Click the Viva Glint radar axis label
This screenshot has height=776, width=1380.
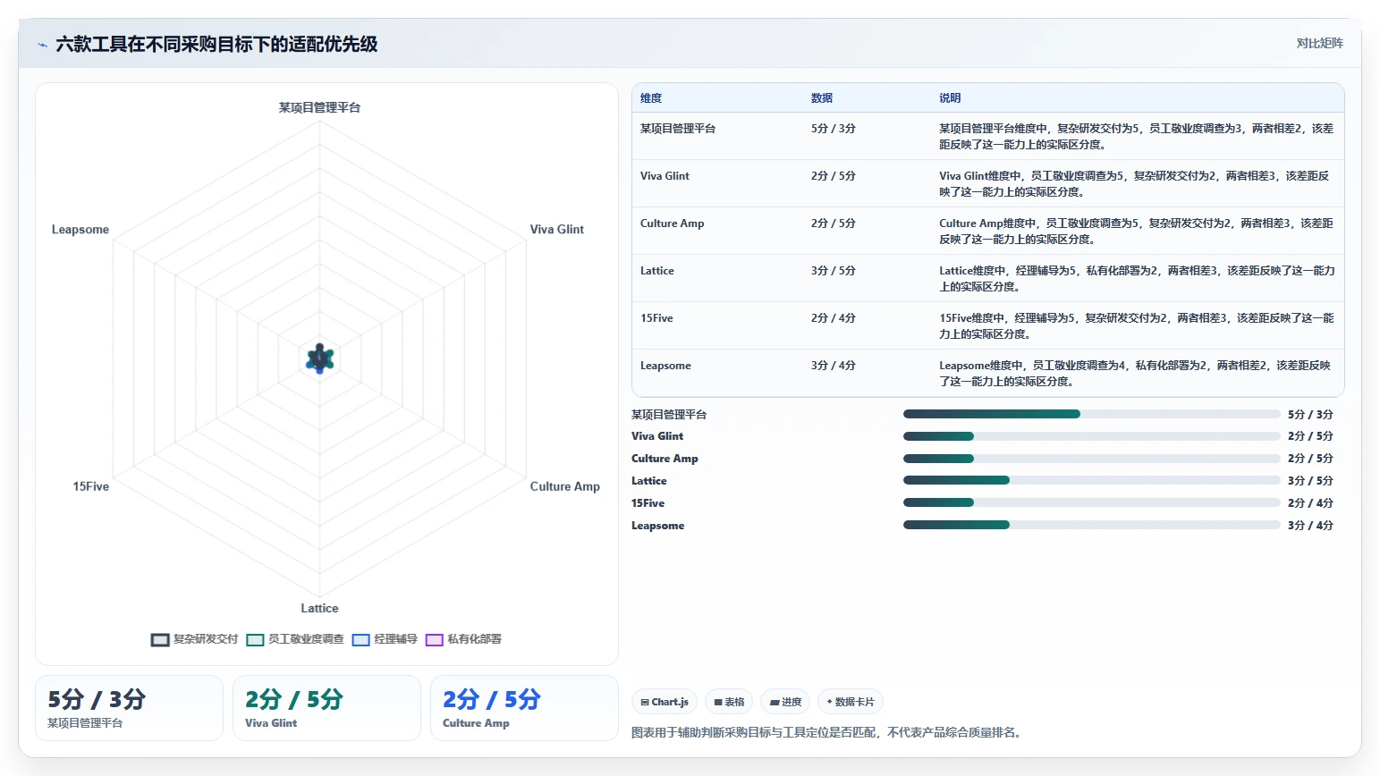point(556,230)
